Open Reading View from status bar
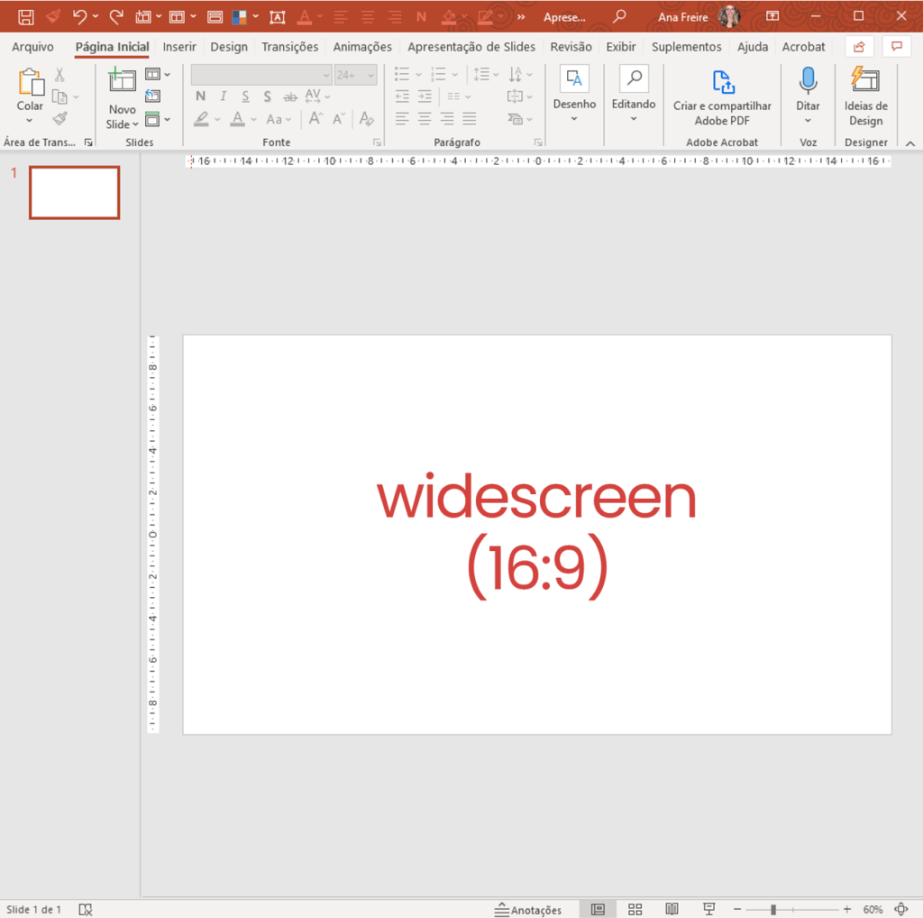The width and height of the screenshot is (923, 918). [x=672, y=909]
